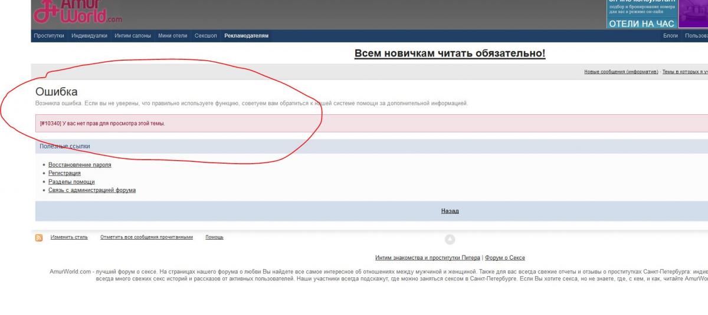Click the round scroll-to-top arrow icon

tap(450, 239)
